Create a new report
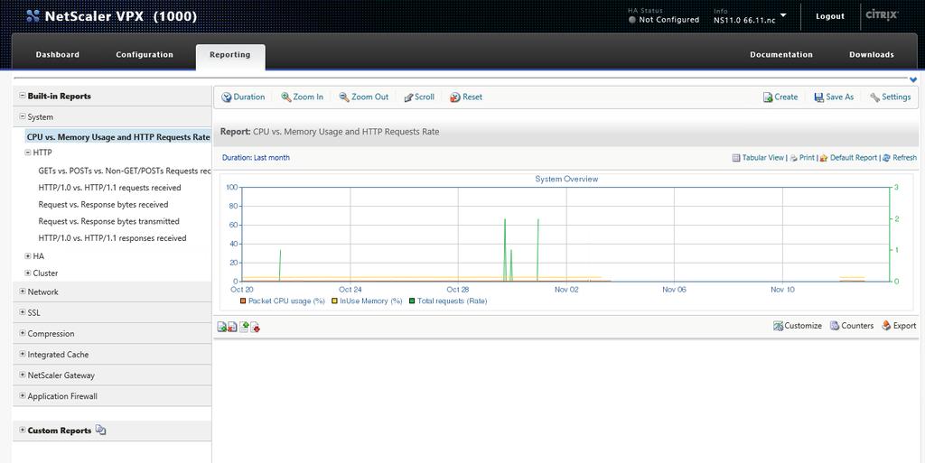This screenshot has width=925, height=463. [x=780, y=97]
